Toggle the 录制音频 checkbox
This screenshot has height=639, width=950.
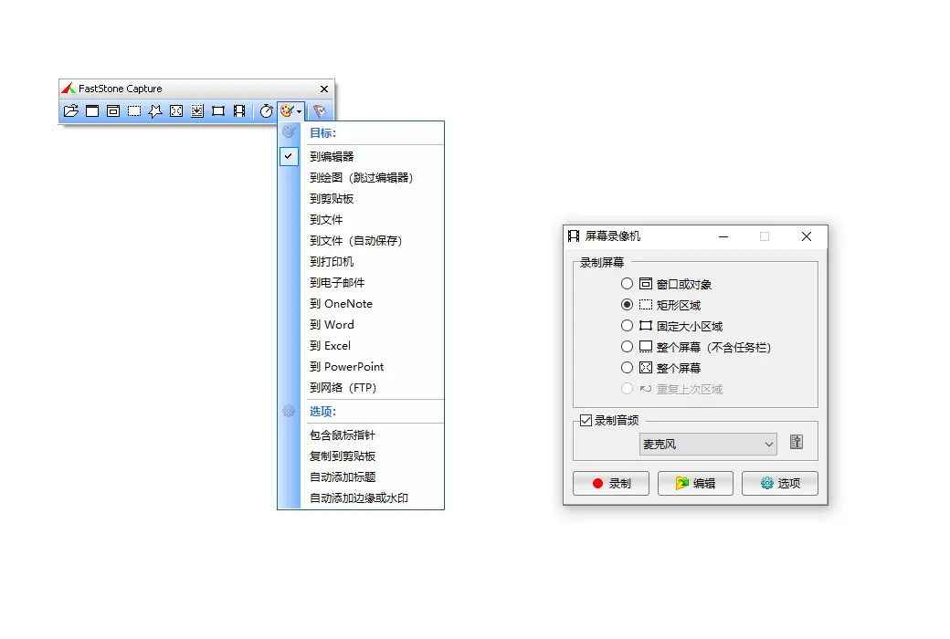coord(586,420)
